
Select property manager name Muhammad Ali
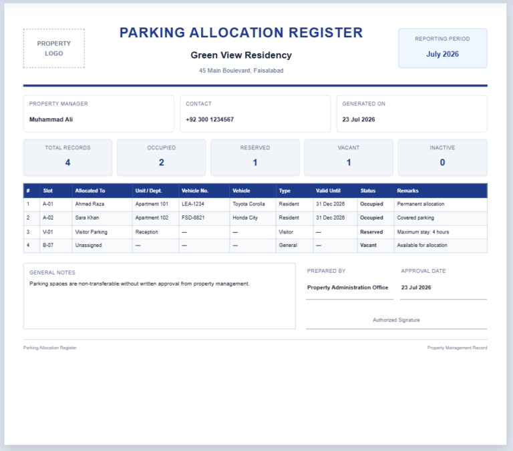pyautogui.click(x=51, y=119)
